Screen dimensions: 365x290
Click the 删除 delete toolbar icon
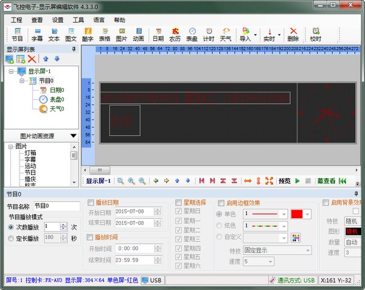click(293, 33)
